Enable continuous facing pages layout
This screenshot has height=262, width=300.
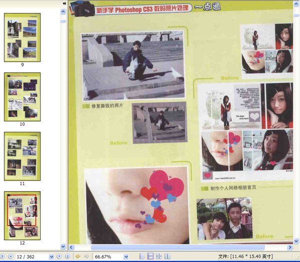[x=167, y=257]
